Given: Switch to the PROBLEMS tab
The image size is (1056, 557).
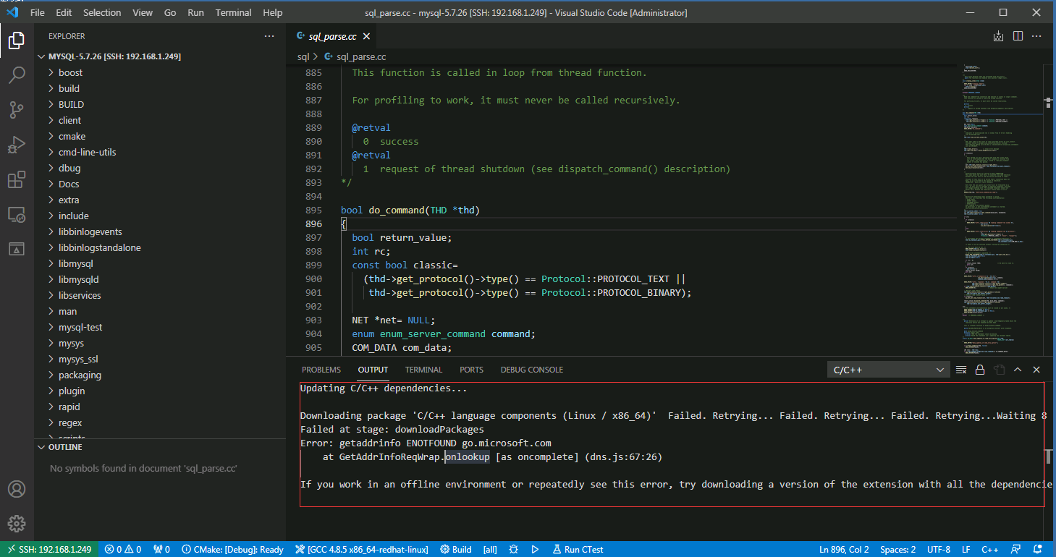Looking at the screenshot, I should click(x=321, y=370).
